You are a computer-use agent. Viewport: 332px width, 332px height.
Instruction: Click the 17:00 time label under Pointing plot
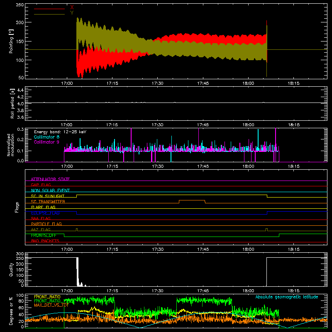(x=67, y=83)
